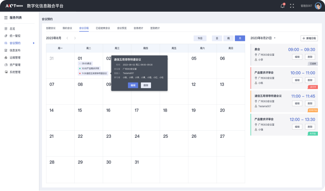This screenshot has height=191, width=325.
Task: Delete the 12:00 – 13:30 产品需求评审会 card
Action: coord(310,127)
